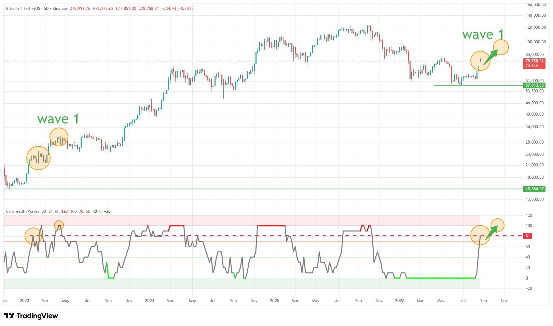Click the 53,500.00 price axis label

[535, 91]
